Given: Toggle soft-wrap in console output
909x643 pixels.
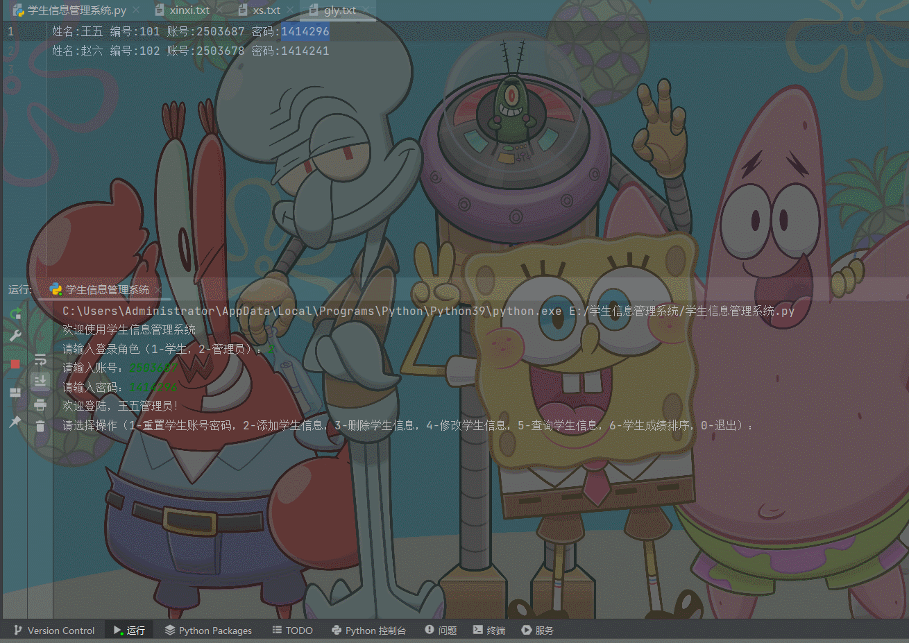Looking at the screenshot, I should pyautogui.click(x=40, y=360).
